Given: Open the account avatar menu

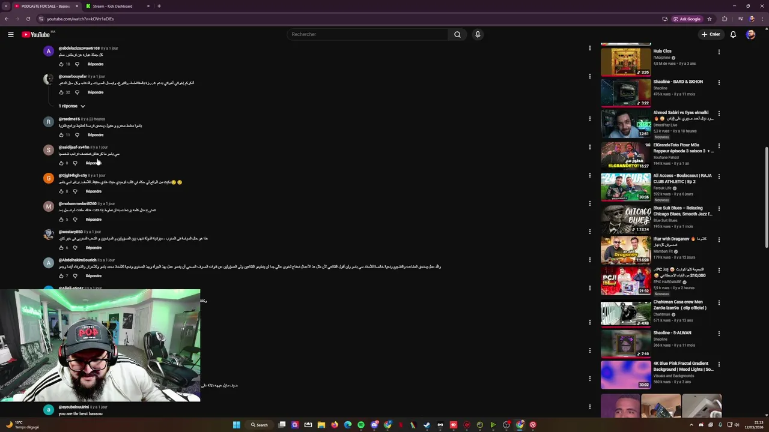Looking at the screenshot, I should [750, 34].
